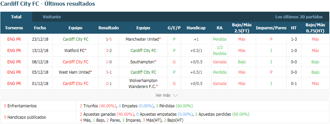Click the Bajo/Más 2.5(FT) column header
The image size is (330, 124).
pos(242,28)
